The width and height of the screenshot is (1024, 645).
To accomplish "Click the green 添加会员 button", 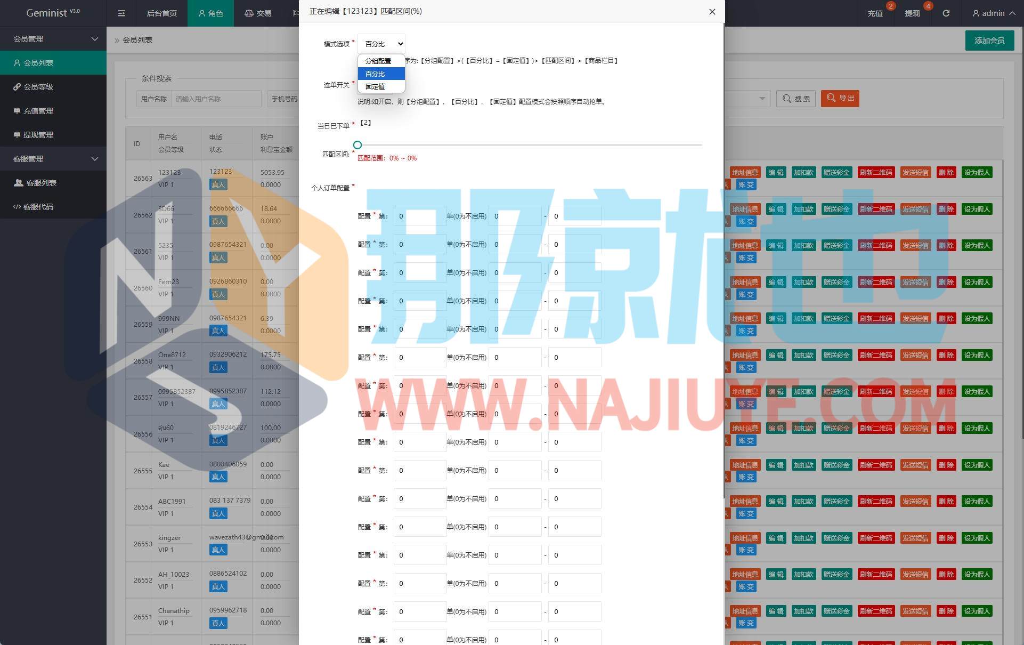I will click(x=989, y=41).
